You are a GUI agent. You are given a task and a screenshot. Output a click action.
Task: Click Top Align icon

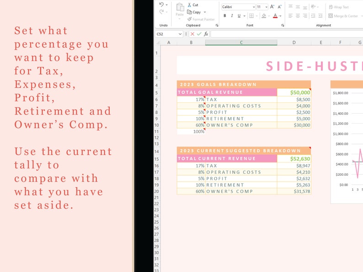291,6
